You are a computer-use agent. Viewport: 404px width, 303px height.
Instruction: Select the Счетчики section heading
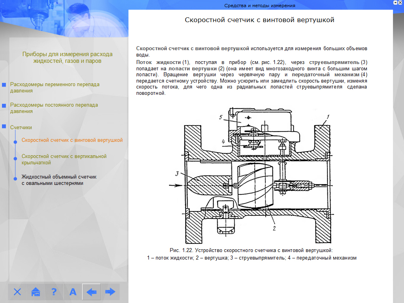click(x=21, y=127)
